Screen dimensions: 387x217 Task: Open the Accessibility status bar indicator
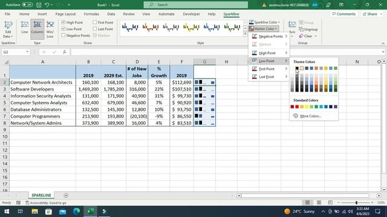[46, 203]
